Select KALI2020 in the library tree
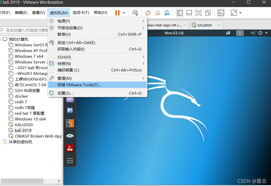 pos(24,125)
